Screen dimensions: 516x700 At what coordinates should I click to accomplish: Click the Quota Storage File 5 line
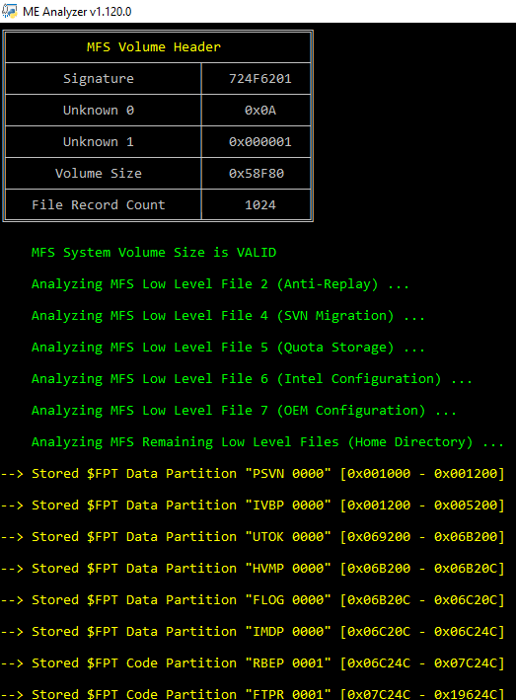pyautogui.click(x=228, y=348)
